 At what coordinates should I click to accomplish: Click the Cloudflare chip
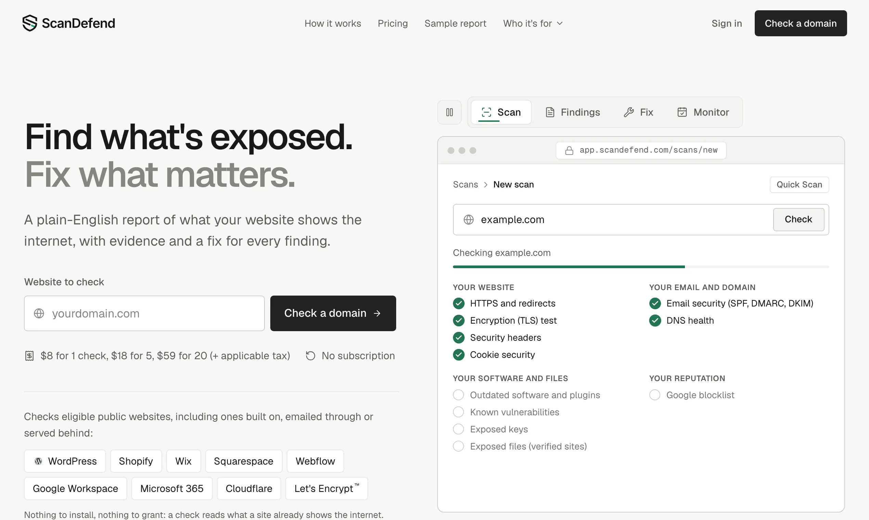249,489
